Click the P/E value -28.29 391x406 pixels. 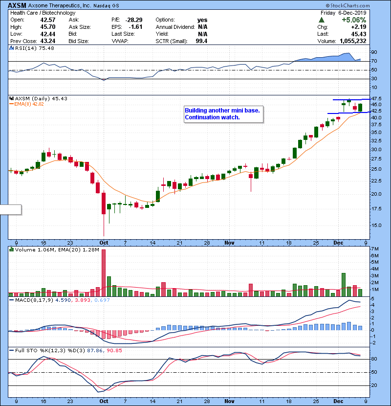134,20
